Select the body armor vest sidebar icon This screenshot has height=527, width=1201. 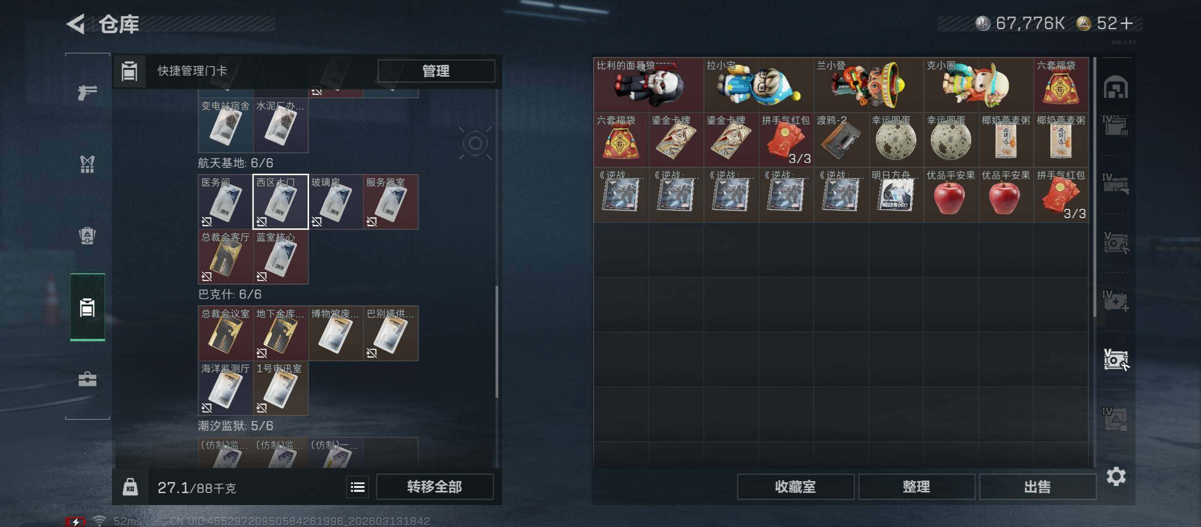point(87,164)
